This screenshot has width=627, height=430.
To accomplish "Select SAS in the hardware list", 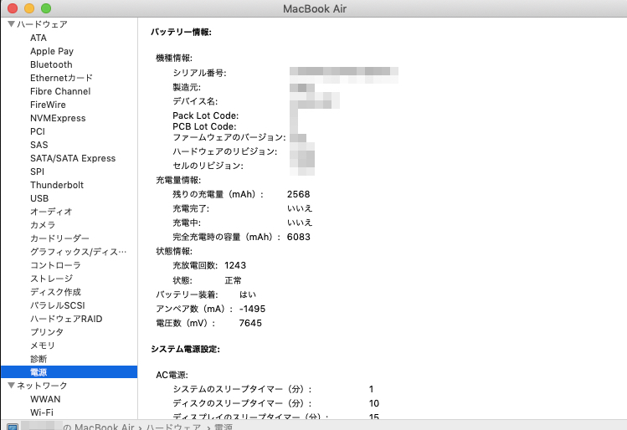I will coord(39,145).
